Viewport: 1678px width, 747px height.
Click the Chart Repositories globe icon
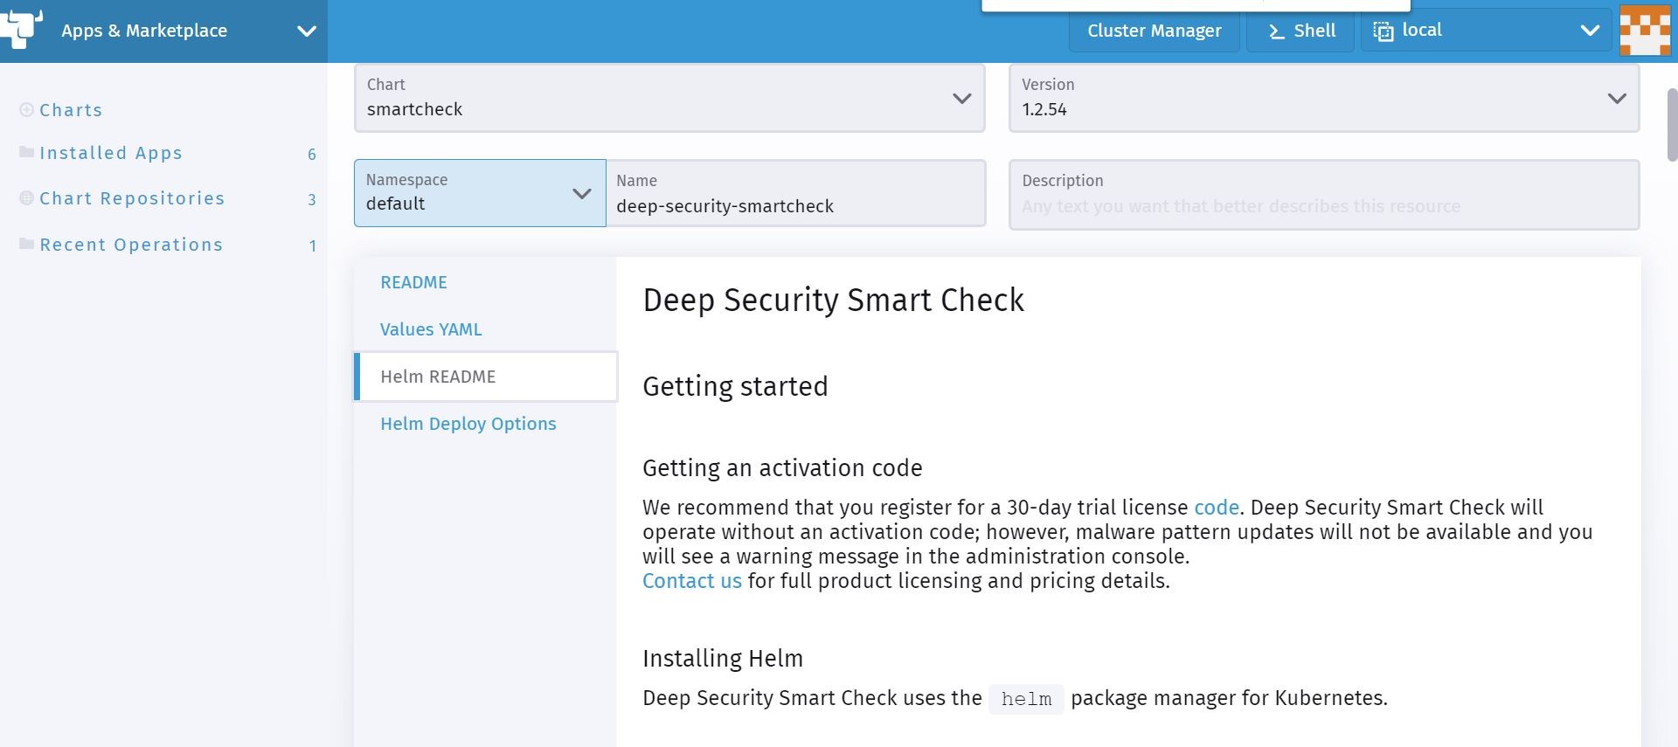click(x=27, y=198)
